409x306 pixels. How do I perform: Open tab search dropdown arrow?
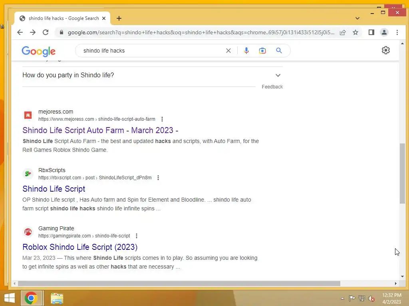pos(357,18)
